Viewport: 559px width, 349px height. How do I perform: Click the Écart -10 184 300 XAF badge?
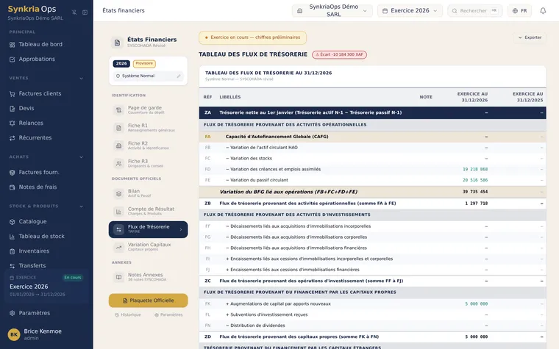(339, 54)
